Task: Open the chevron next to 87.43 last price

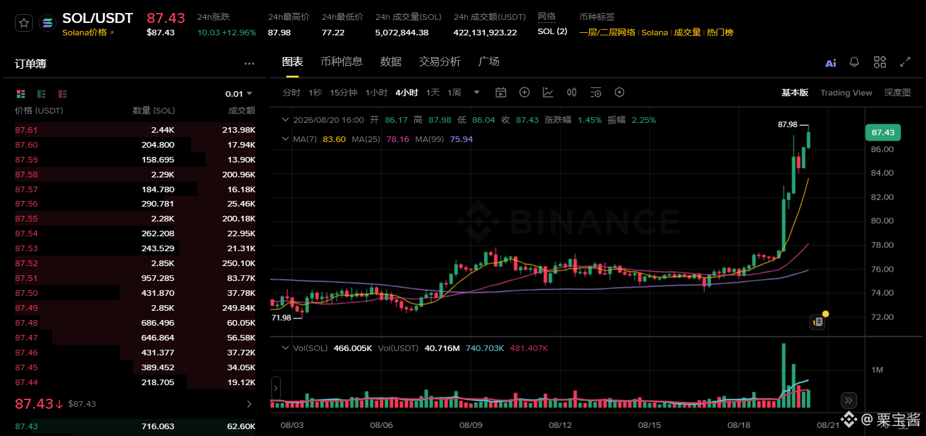Action: (249, 404)
